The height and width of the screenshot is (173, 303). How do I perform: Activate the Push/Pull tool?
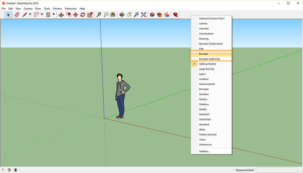coord(61,14)
